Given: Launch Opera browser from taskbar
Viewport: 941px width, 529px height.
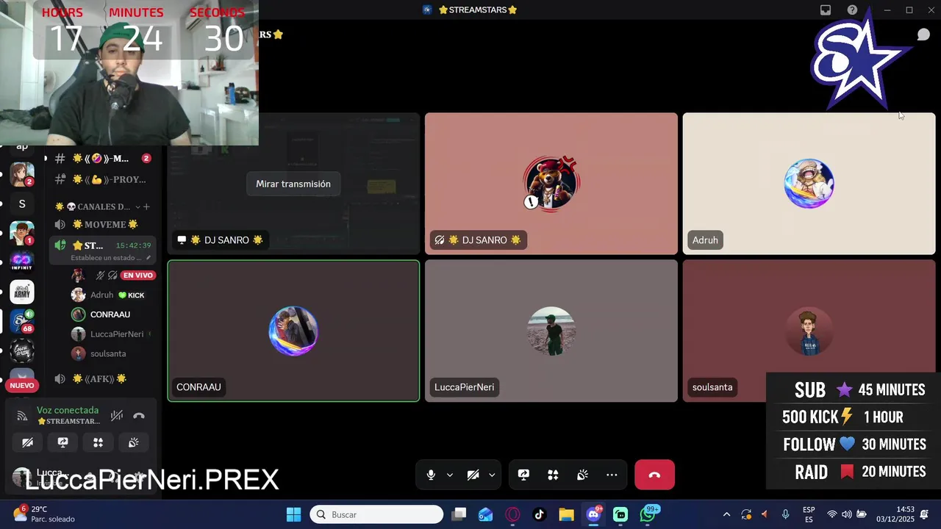Looking at the screenshot, I should (x=512, y=514).
